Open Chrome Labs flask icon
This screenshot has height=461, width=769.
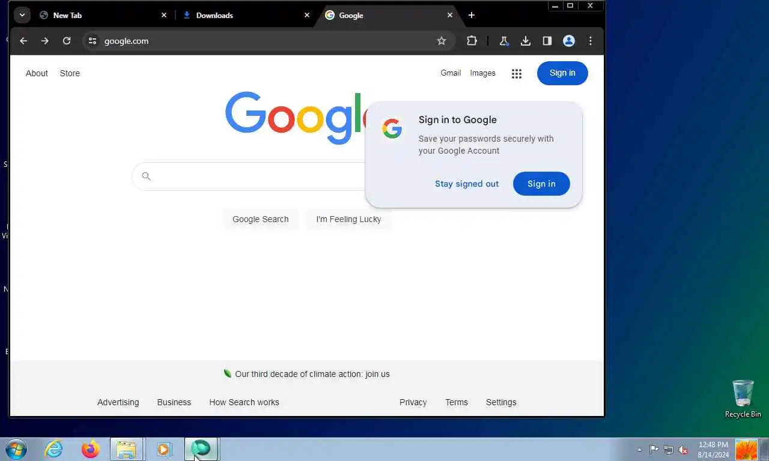504,41
